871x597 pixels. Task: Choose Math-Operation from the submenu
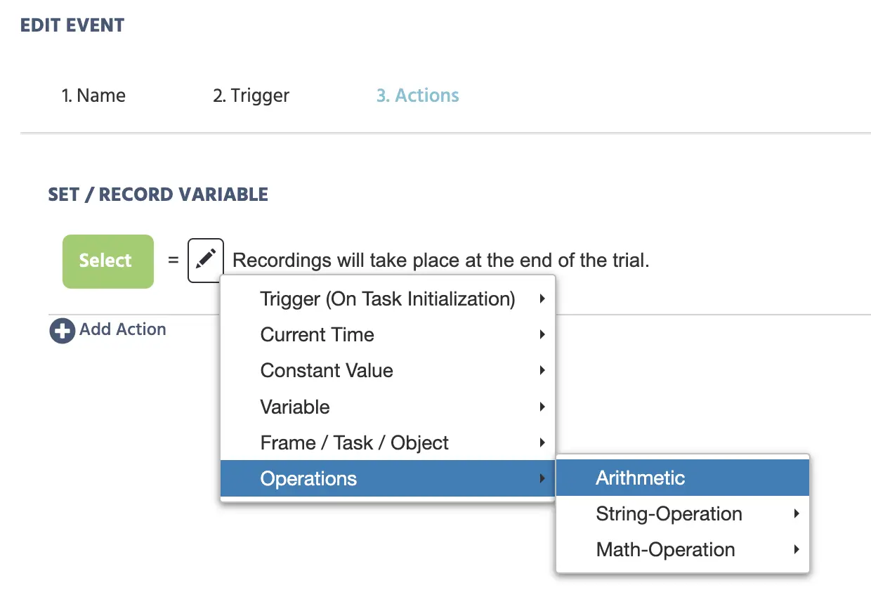665,550
